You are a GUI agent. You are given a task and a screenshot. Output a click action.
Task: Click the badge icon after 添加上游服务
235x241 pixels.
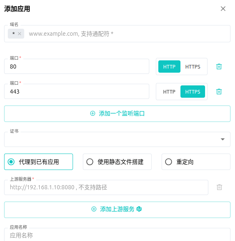(139, 209)
